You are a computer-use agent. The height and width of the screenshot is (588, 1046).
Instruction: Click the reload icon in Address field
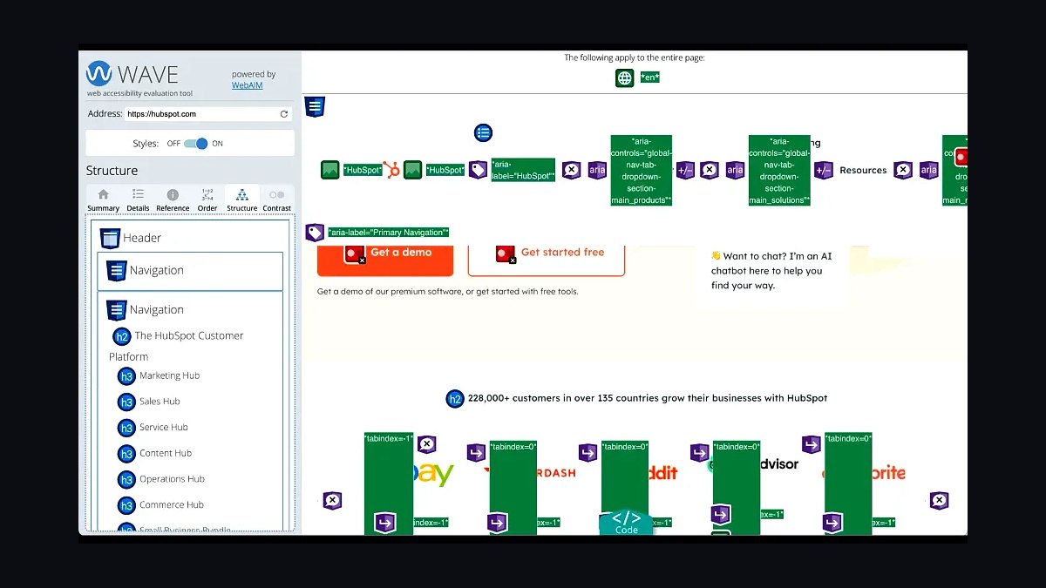pos(283,114)
